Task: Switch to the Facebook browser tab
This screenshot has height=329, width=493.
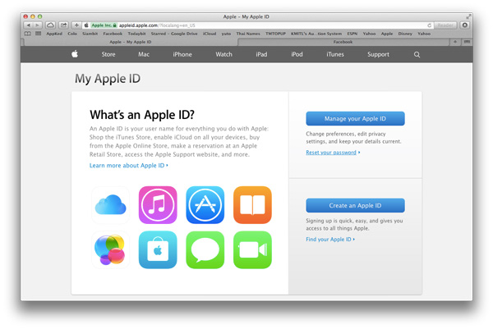Action: pos(342,41)
